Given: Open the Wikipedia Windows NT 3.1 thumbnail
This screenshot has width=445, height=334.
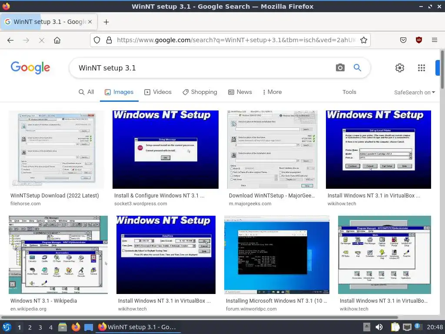Looking at the screenshot, I should [58, 255].
